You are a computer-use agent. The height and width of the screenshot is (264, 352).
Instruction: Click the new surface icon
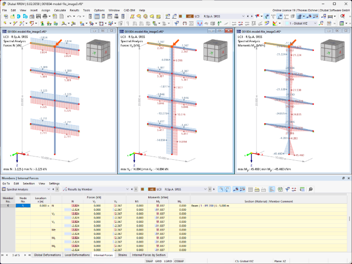[82, 23]
